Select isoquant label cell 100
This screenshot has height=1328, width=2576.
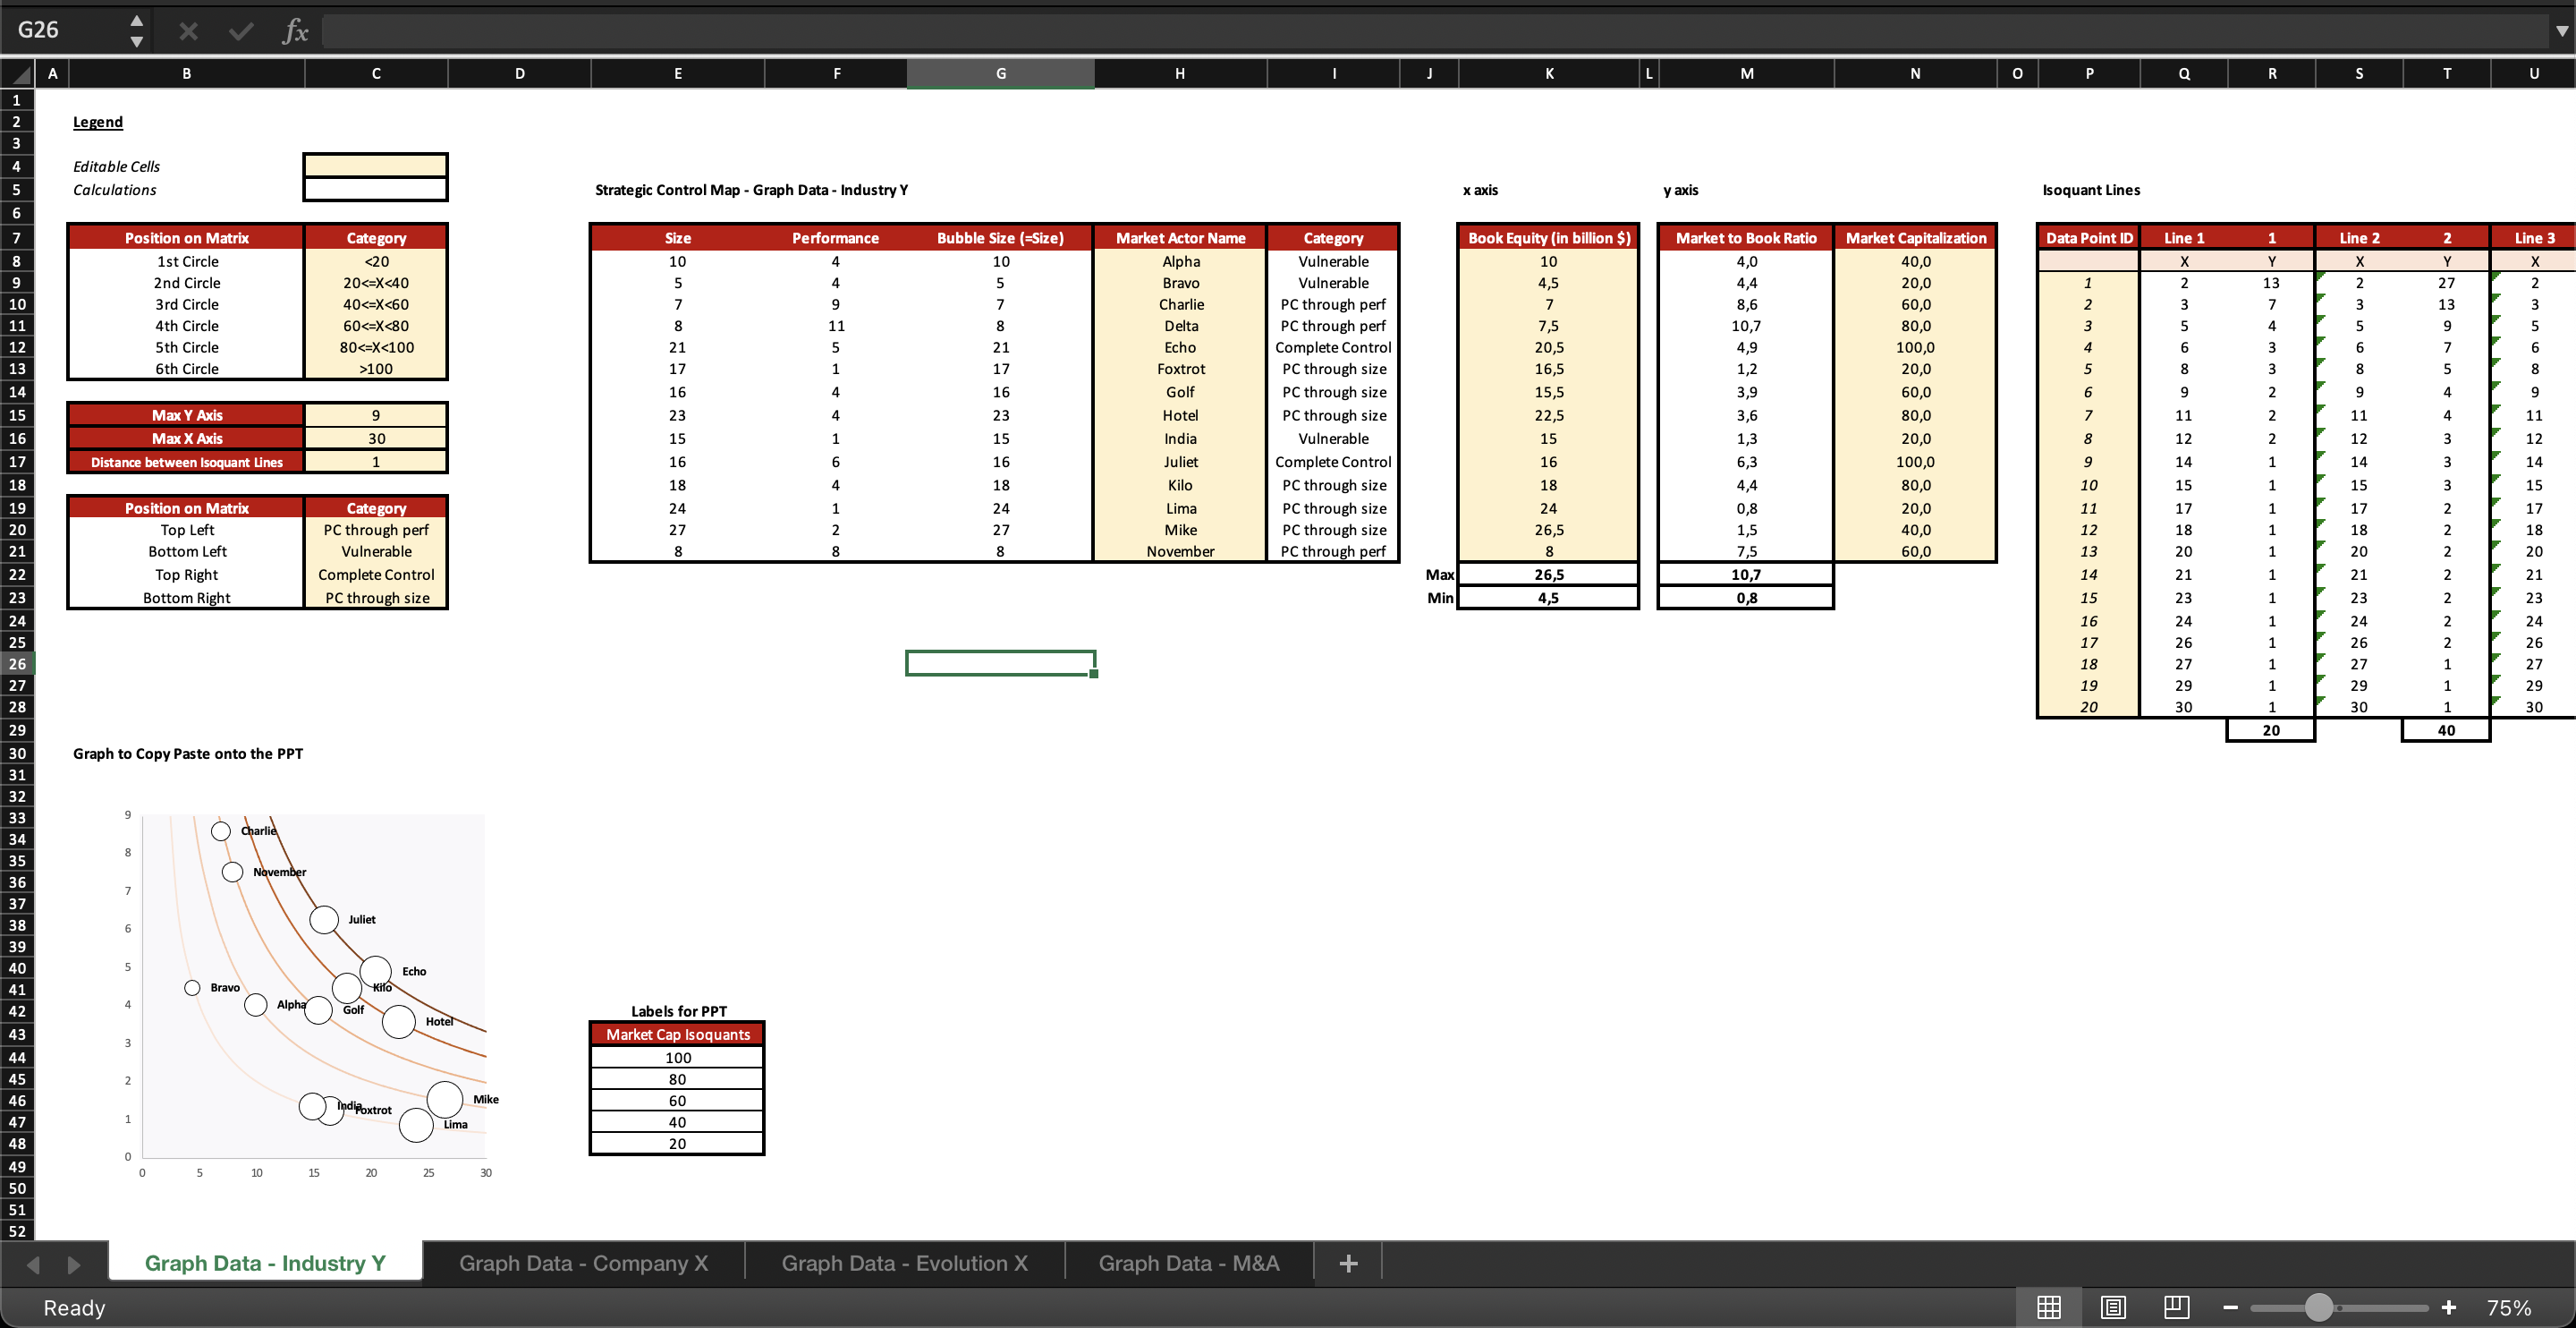click(x=678, y=1057)
